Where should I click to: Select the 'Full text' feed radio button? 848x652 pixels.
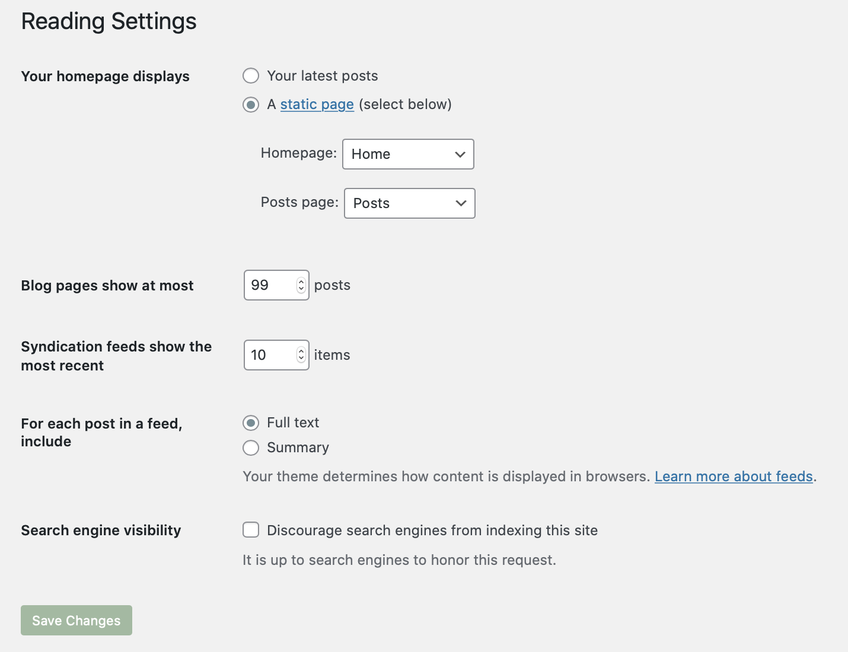(x=251, y=423)
